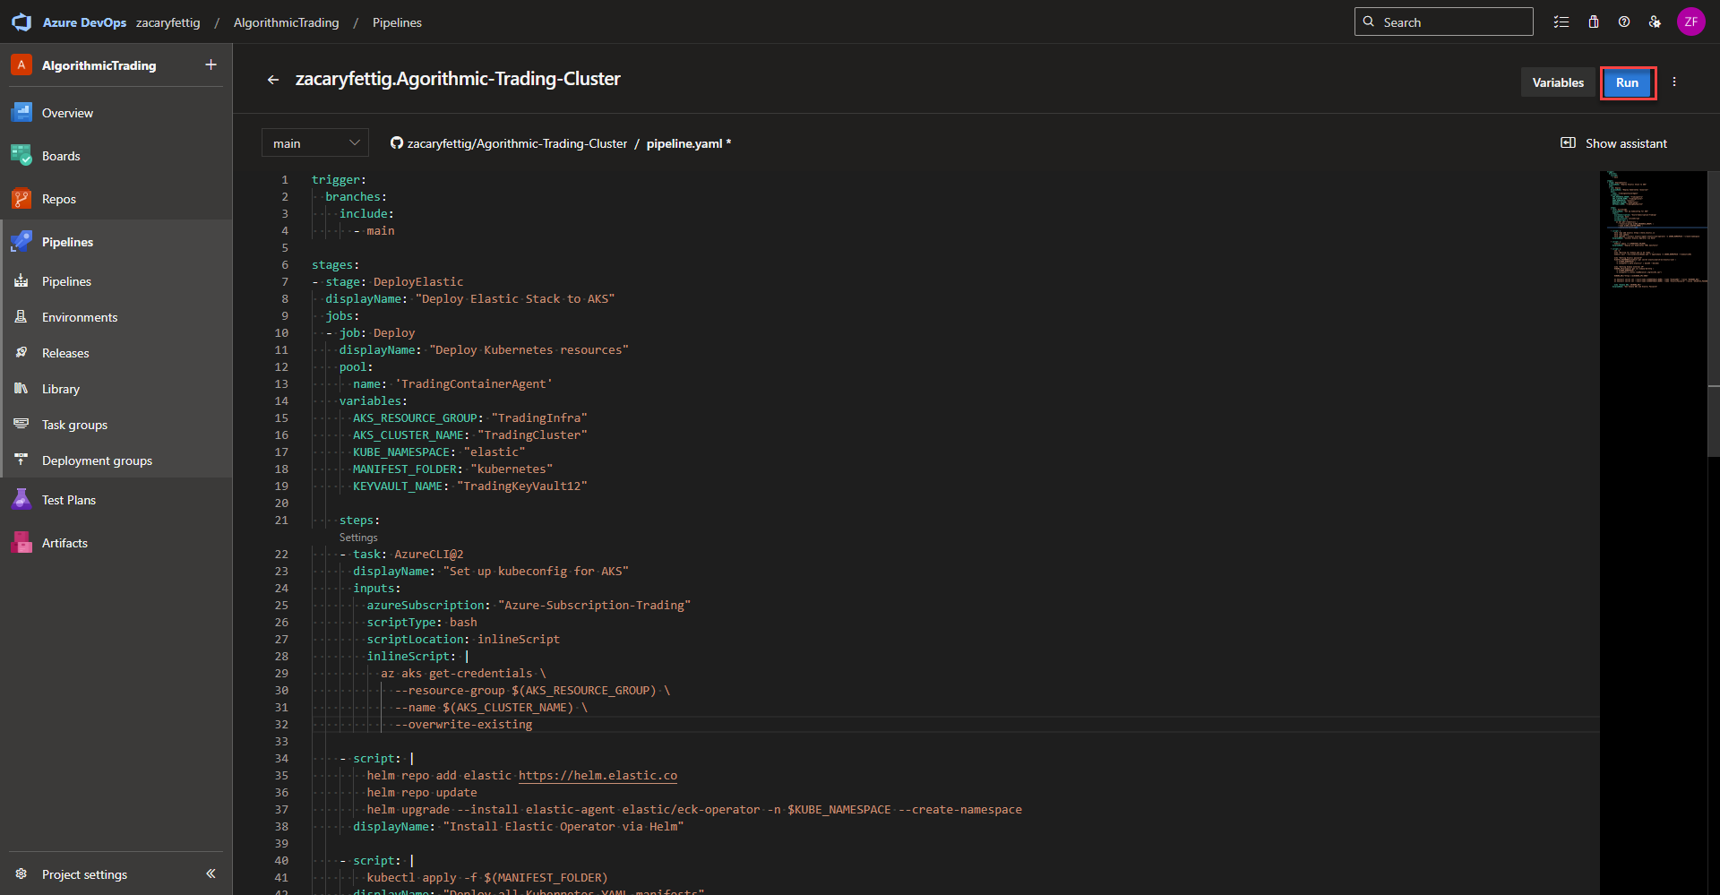Screen dimensions: 1720x895
Task: Click the code minimap preview
Action: tap(1653, 233)
